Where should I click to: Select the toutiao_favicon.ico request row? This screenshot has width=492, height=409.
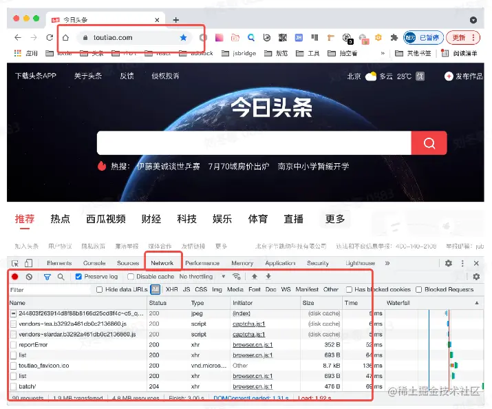coord(197,366)
